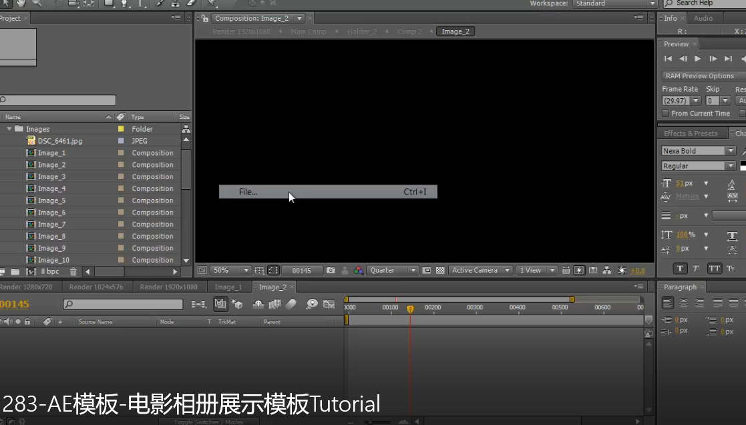Open the Quarter resolution dropdown
Screen dimensions: 746x425
point(392,271)
